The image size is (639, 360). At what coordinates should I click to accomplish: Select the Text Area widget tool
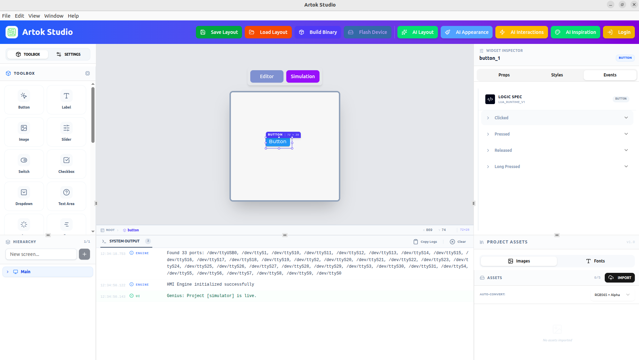click(x=66, y=196)
